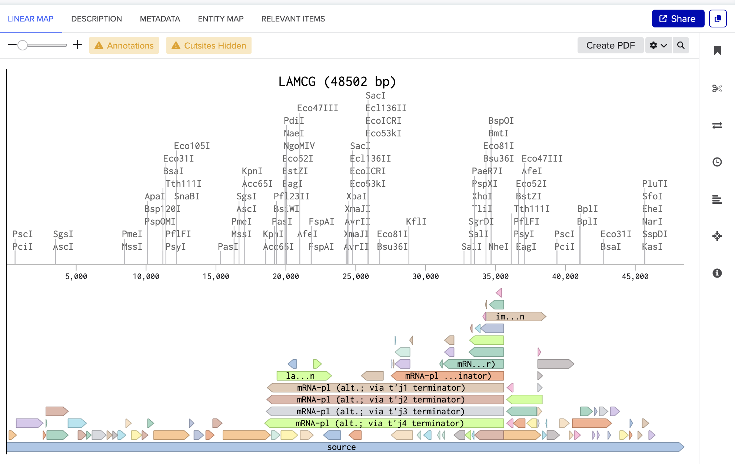Click the search magnifier icon
735x464 pixels.
point(681,45)
